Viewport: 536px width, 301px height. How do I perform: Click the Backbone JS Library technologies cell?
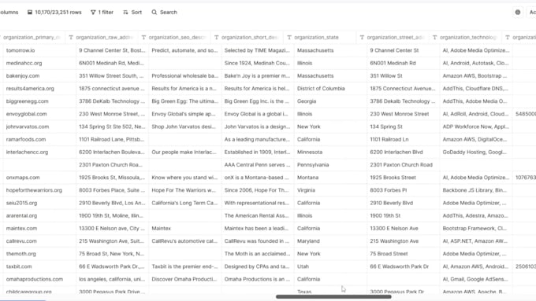[x=476, y=190]
